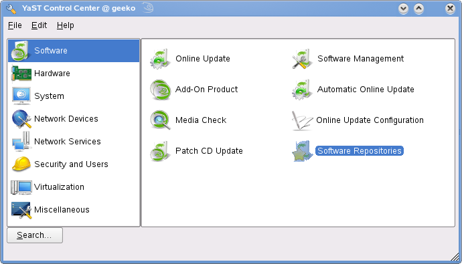Click the Miscellaneous tools icon
This screenshot has width=462, height=264.
[21, 210]
